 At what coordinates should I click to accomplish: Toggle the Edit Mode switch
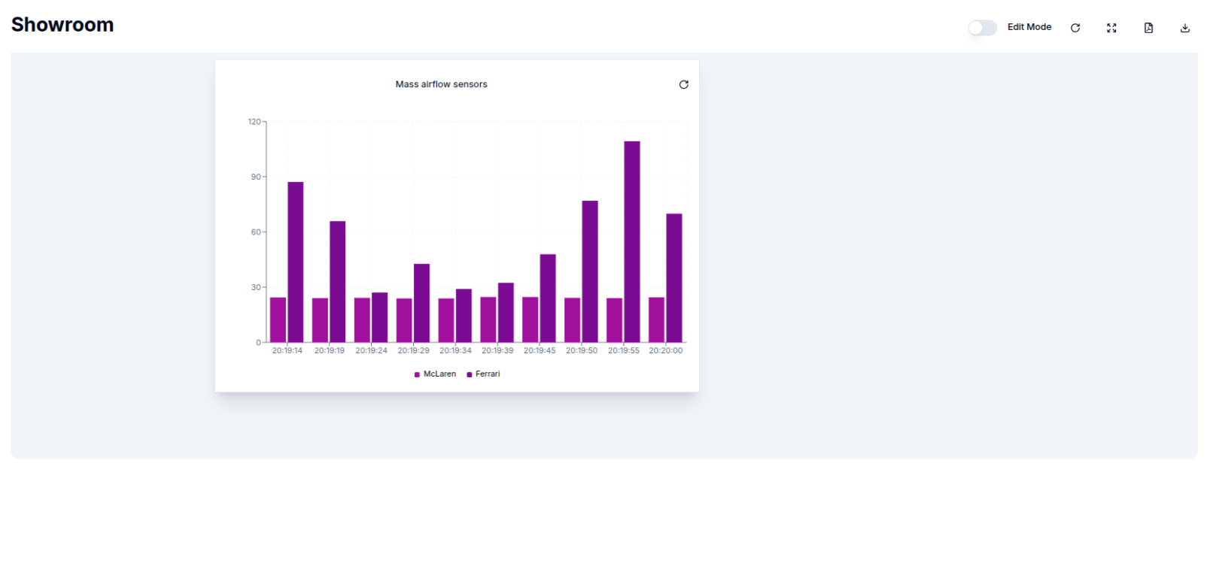pyautogui.click(x=982, y=28)
